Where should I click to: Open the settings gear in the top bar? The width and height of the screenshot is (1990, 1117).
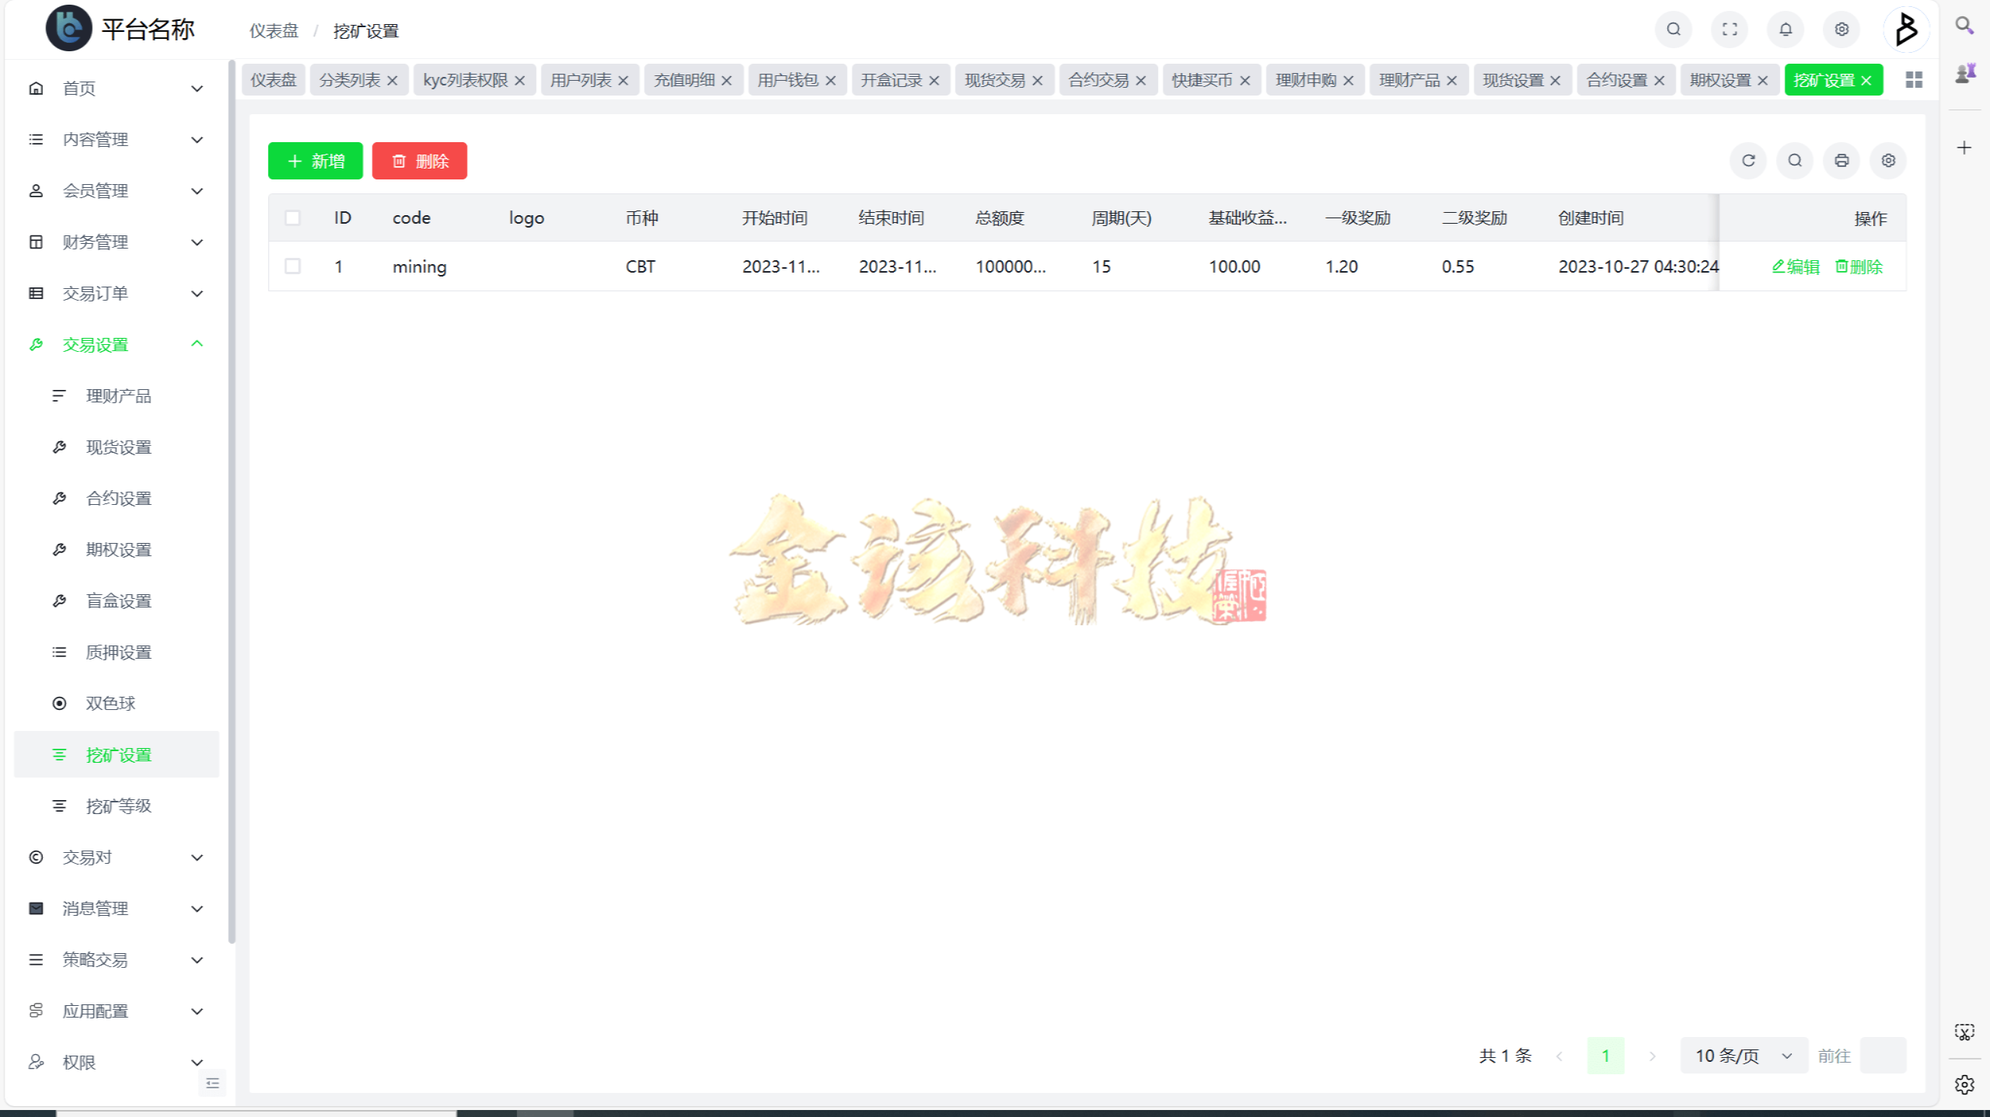1841,30
